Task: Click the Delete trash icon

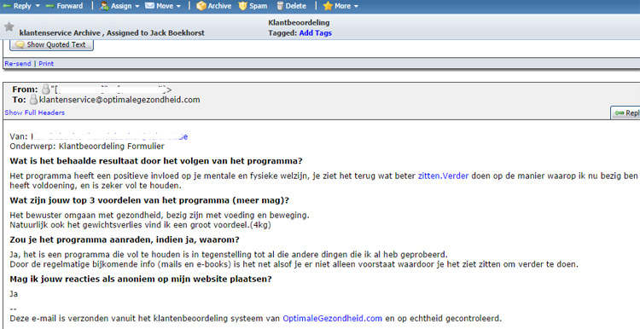Action: pyautogui.click(x=280, y=6)
